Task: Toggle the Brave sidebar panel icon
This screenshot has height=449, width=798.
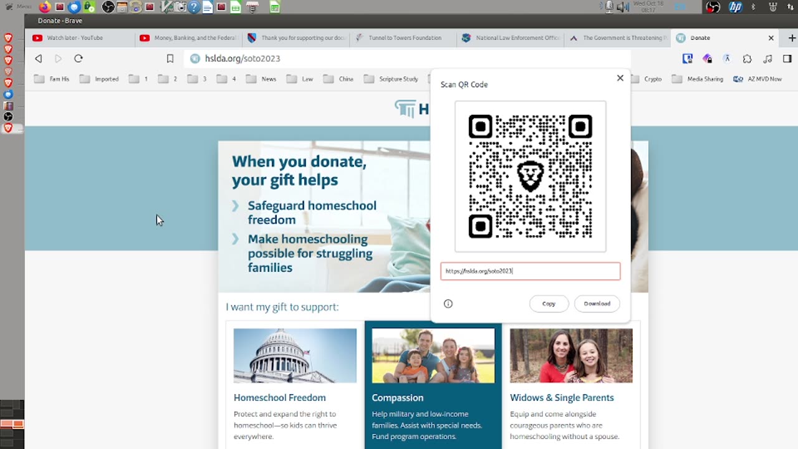Action: click(x=787, y=59)
